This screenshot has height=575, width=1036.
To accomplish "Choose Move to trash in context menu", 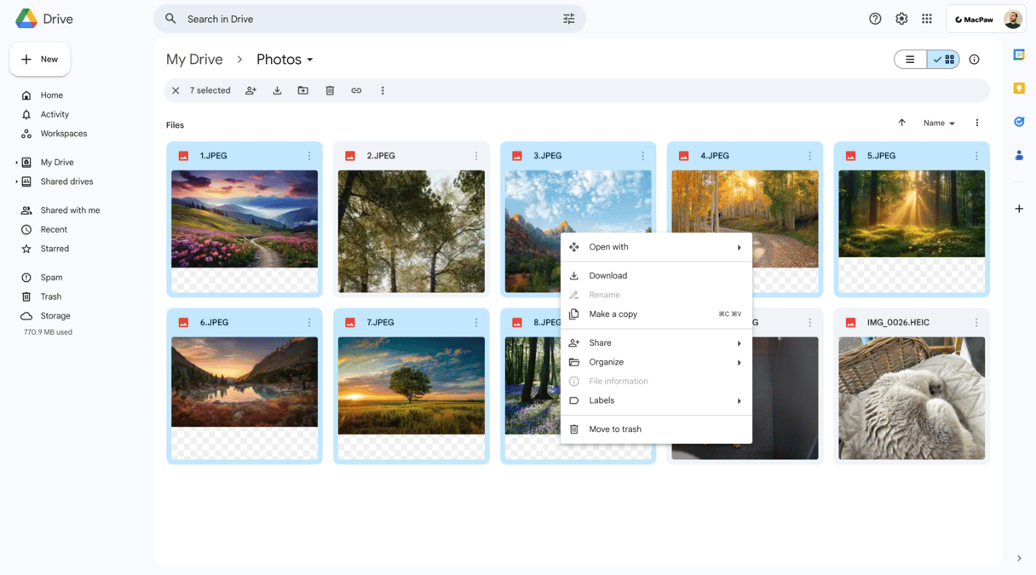I will (x=615, y=429).
